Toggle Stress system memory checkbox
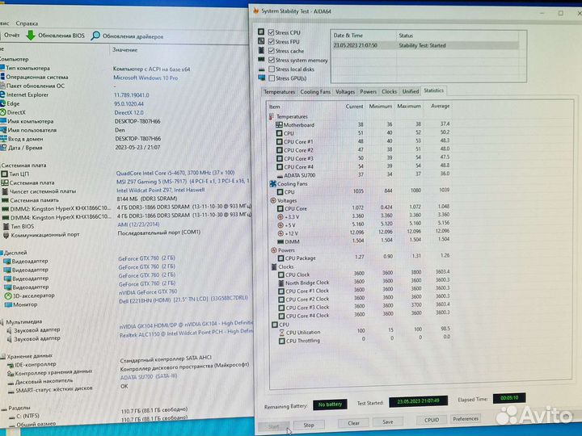Screen dimensions: 582x436 tap(272, 60)
